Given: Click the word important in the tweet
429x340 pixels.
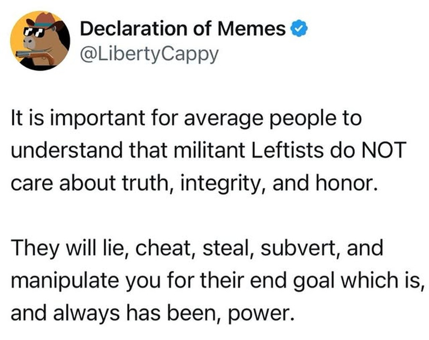Looking at the screenshot, I should pos(84,118).
